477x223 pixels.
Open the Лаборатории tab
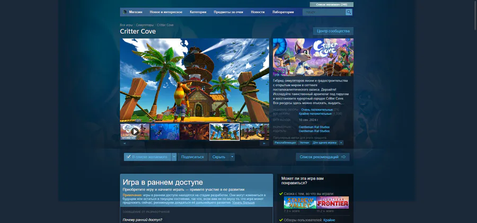[283, 12]
